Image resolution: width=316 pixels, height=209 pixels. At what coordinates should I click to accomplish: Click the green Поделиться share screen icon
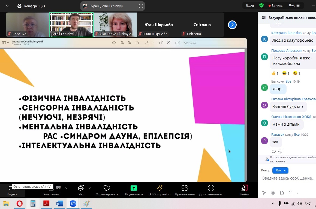click(x=134, y=188)
